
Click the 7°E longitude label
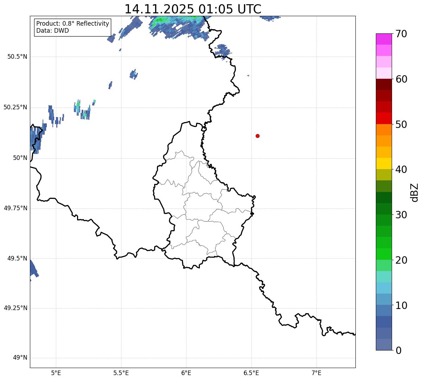point(316,373)
